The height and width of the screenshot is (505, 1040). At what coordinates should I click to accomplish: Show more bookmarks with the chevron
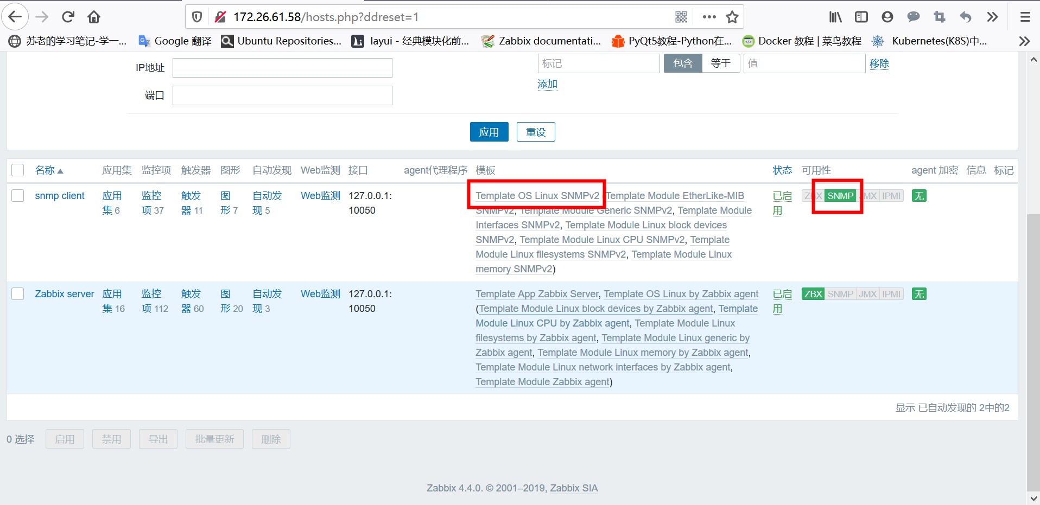pyautogui.click(x=1024, y=41)
